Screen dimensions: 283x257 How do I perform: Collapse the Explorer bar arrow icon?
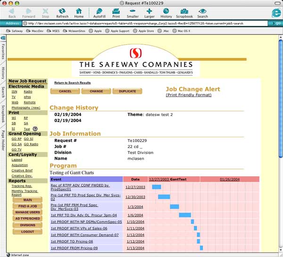[3, 38]
